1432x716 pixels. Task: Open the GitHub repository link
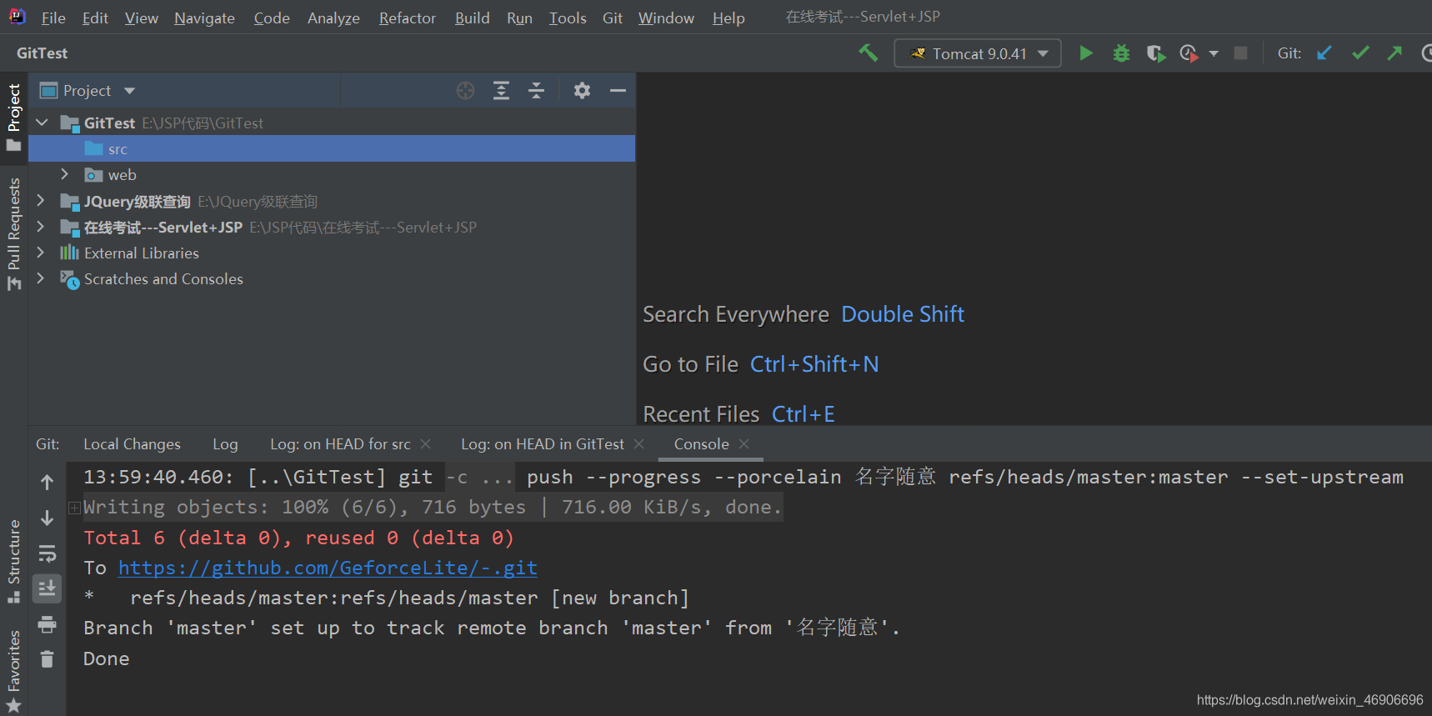(328, 568)
